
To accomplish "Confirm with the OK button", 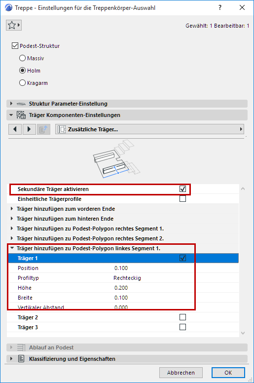I will 228,373.
